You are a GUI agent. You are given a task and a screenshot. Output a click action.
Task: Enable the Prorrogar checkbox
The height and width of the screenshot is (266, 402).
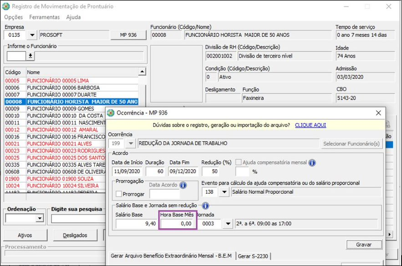[119, 194]
